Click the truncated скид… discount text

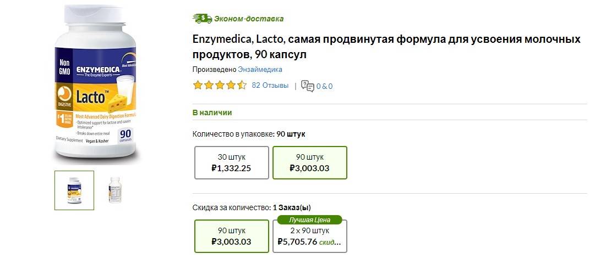[330, 241]
